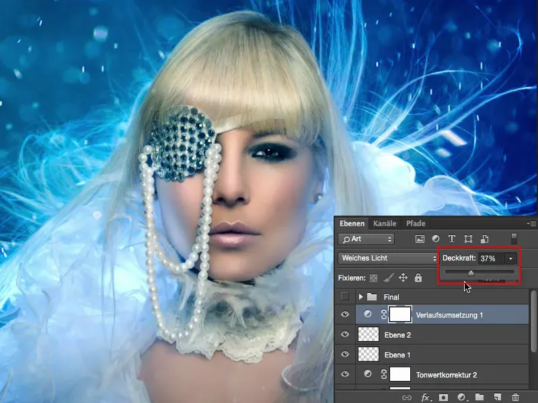Viewport: 538px width, 403px height.
Task: Click Tonwertkorrektur 2 mask link icon
Action: pos(383,374)
